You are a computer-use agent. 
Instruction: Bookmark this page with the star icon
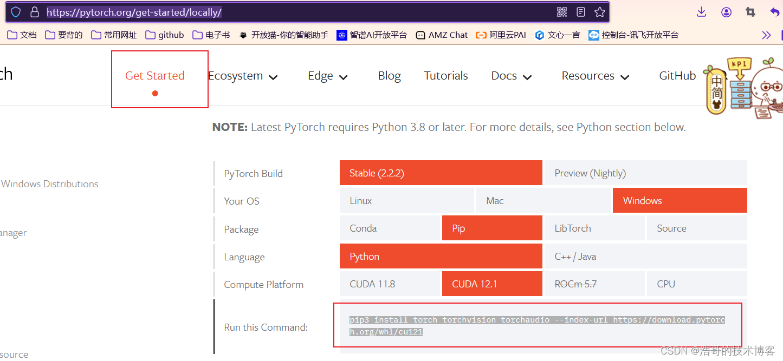pyautogui.click(x=599, y=12)
